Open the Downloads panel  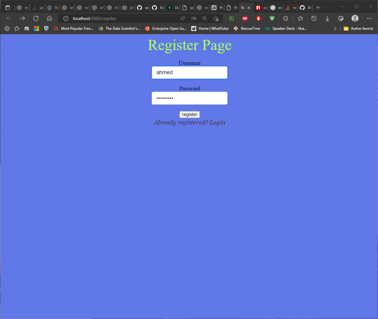click(x=327, y=18)
